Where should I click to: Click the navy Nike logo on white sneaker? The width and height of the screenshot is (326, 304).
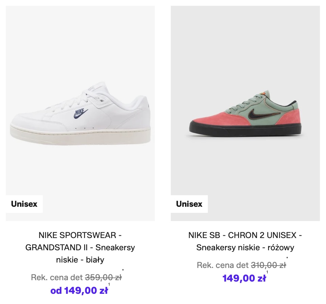click(x=80, y=113)
